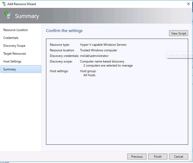Cancel the Add Resource Wizard
This screenshot has width=193, height=163.
(x=179, y=157)
